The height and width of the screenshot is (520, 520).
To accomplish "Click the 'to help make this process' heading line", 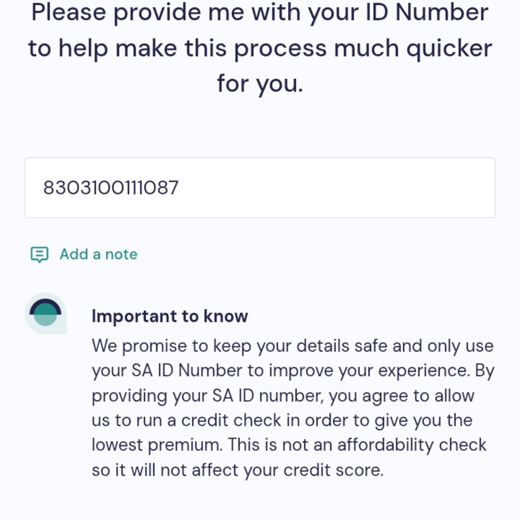I will click(x=260, y=48).
